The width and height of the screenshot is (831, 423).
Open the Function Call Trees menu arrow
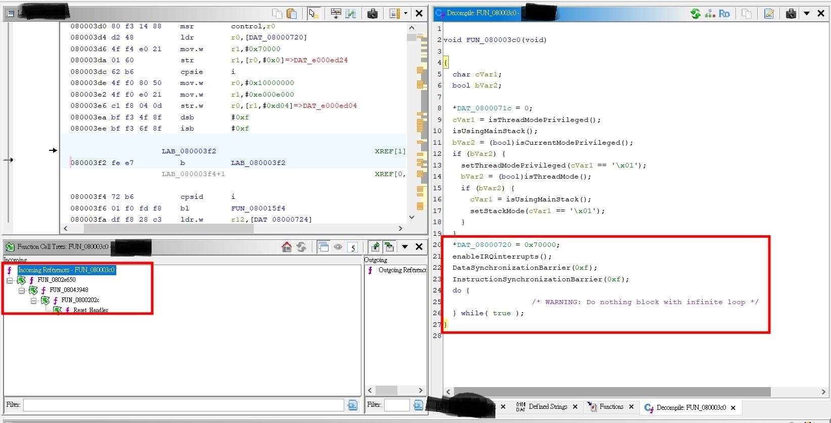(405, 247)
